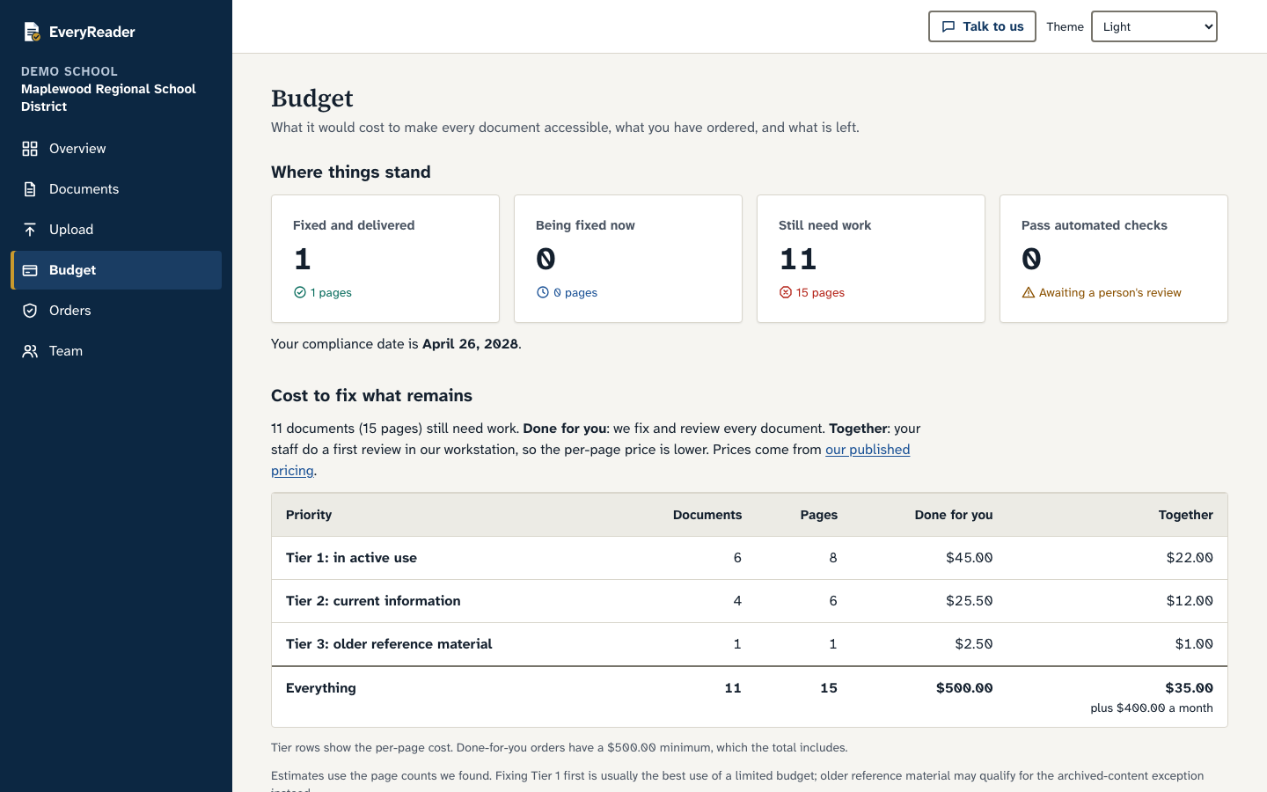
Task: Click the chat bubble icon in Talk to us
Action: click(948, 26)
